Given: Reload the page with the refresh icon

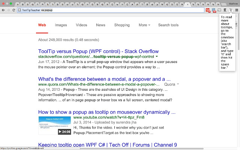Looking at the screenshot, I should coord(13,10).
